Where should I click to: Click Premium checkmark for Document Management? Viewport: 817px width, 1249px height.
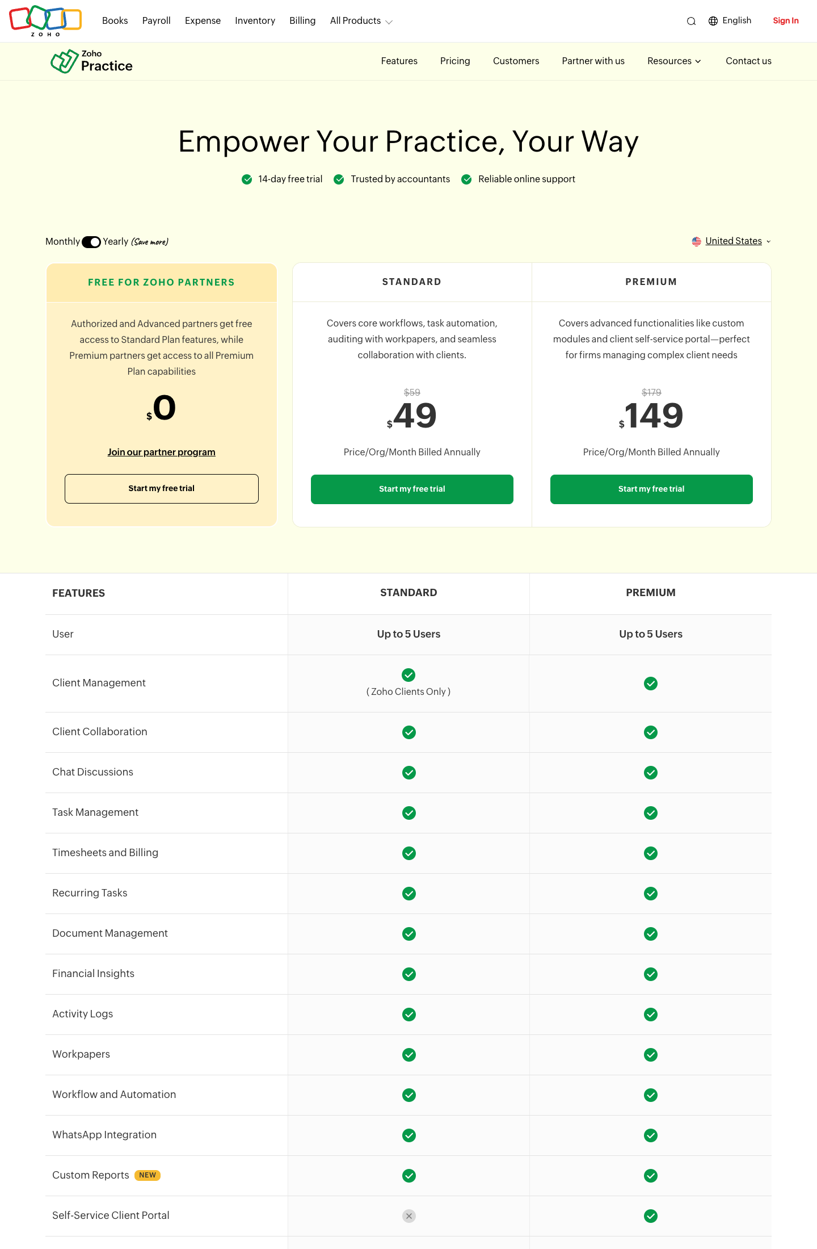651,934
